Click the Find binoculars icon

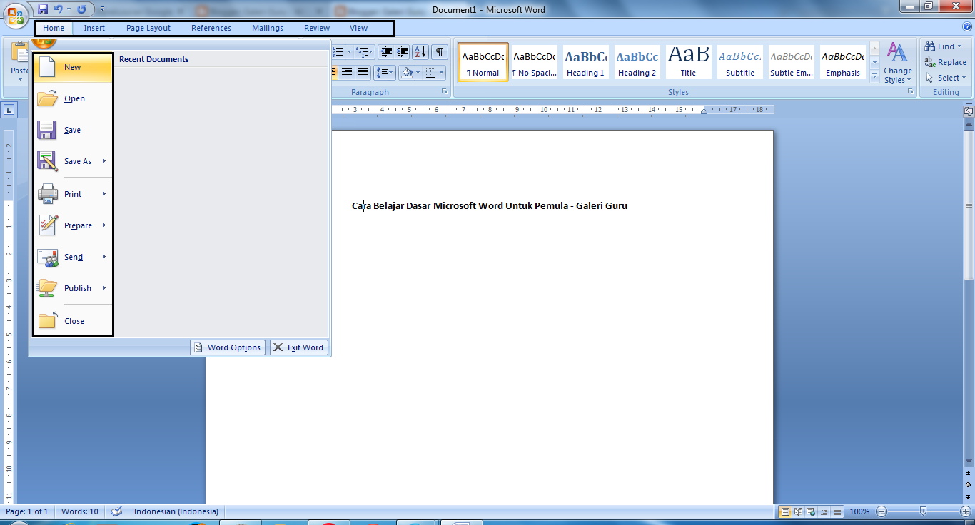point(930,46)
